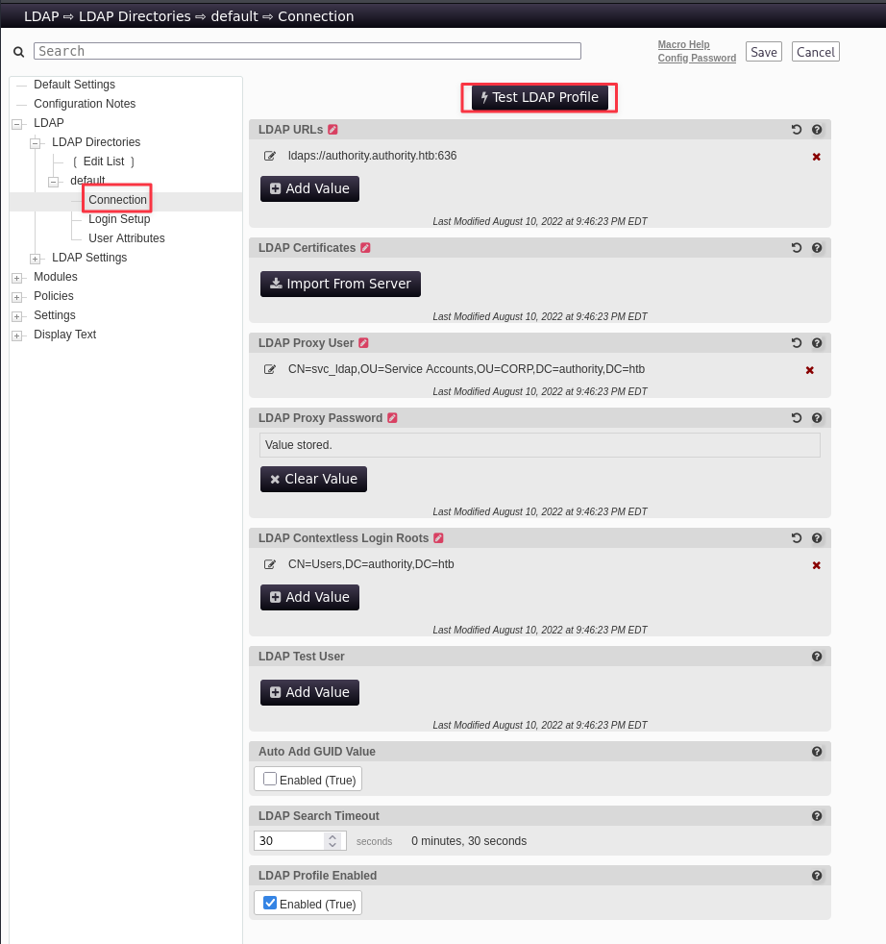
Task: Select Edit List under LDAP Directories
Action: coord(104,161)
